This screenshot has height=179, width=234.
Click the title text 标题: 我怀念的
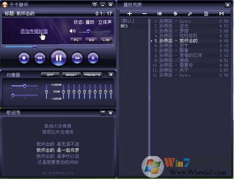[20, 14]
